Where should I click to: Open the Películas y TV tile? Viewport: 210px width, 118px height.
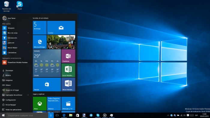pos(68,104)
